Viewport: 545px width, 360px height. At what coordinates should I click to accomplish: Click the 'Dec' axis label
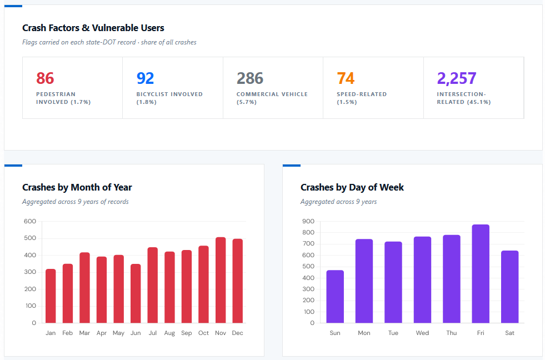[238, 333]
